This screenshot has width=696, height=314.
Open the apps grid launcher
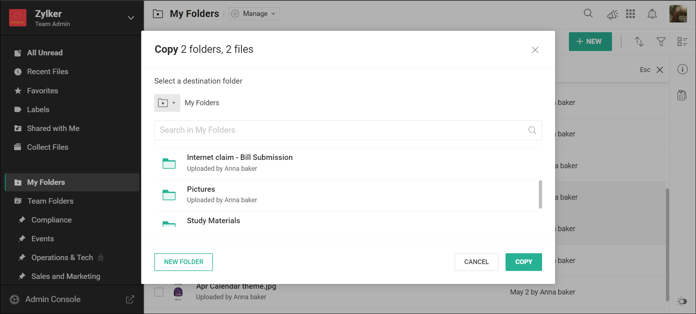click(x=630, y=14)
